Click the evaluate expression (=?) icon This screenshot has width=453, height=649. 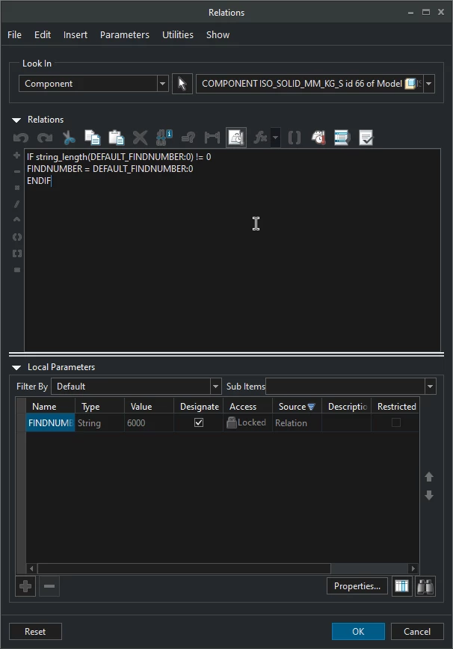coord(188,138)
